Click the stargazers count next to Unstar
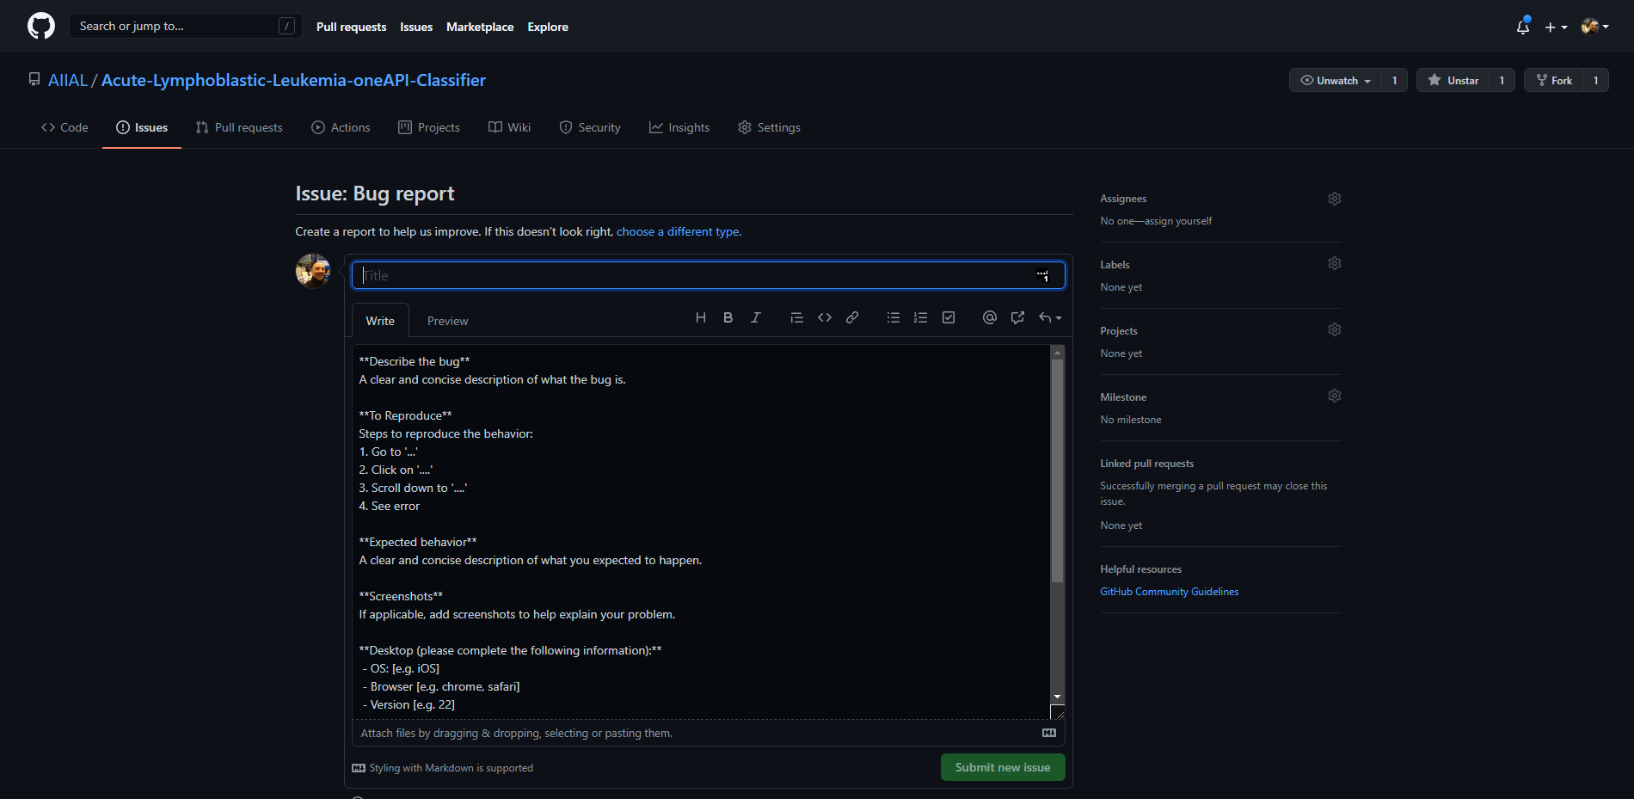This screenshot has height=799, width=1634. [x=1502, y=80]
